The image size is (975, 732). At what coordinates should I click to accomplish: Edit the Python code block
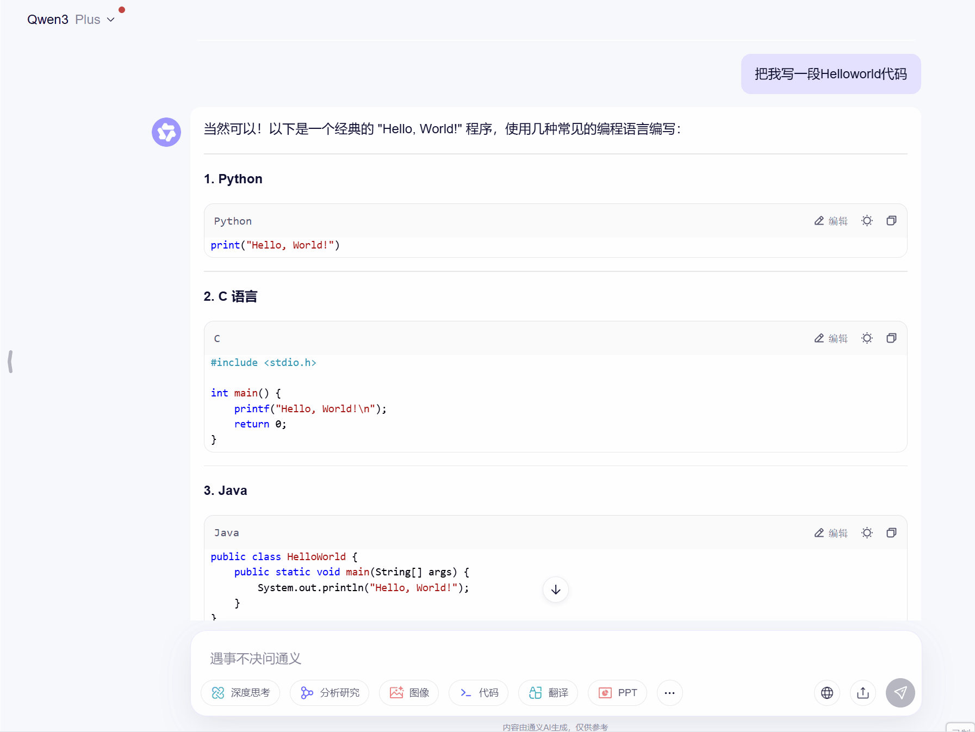point(831,221)
